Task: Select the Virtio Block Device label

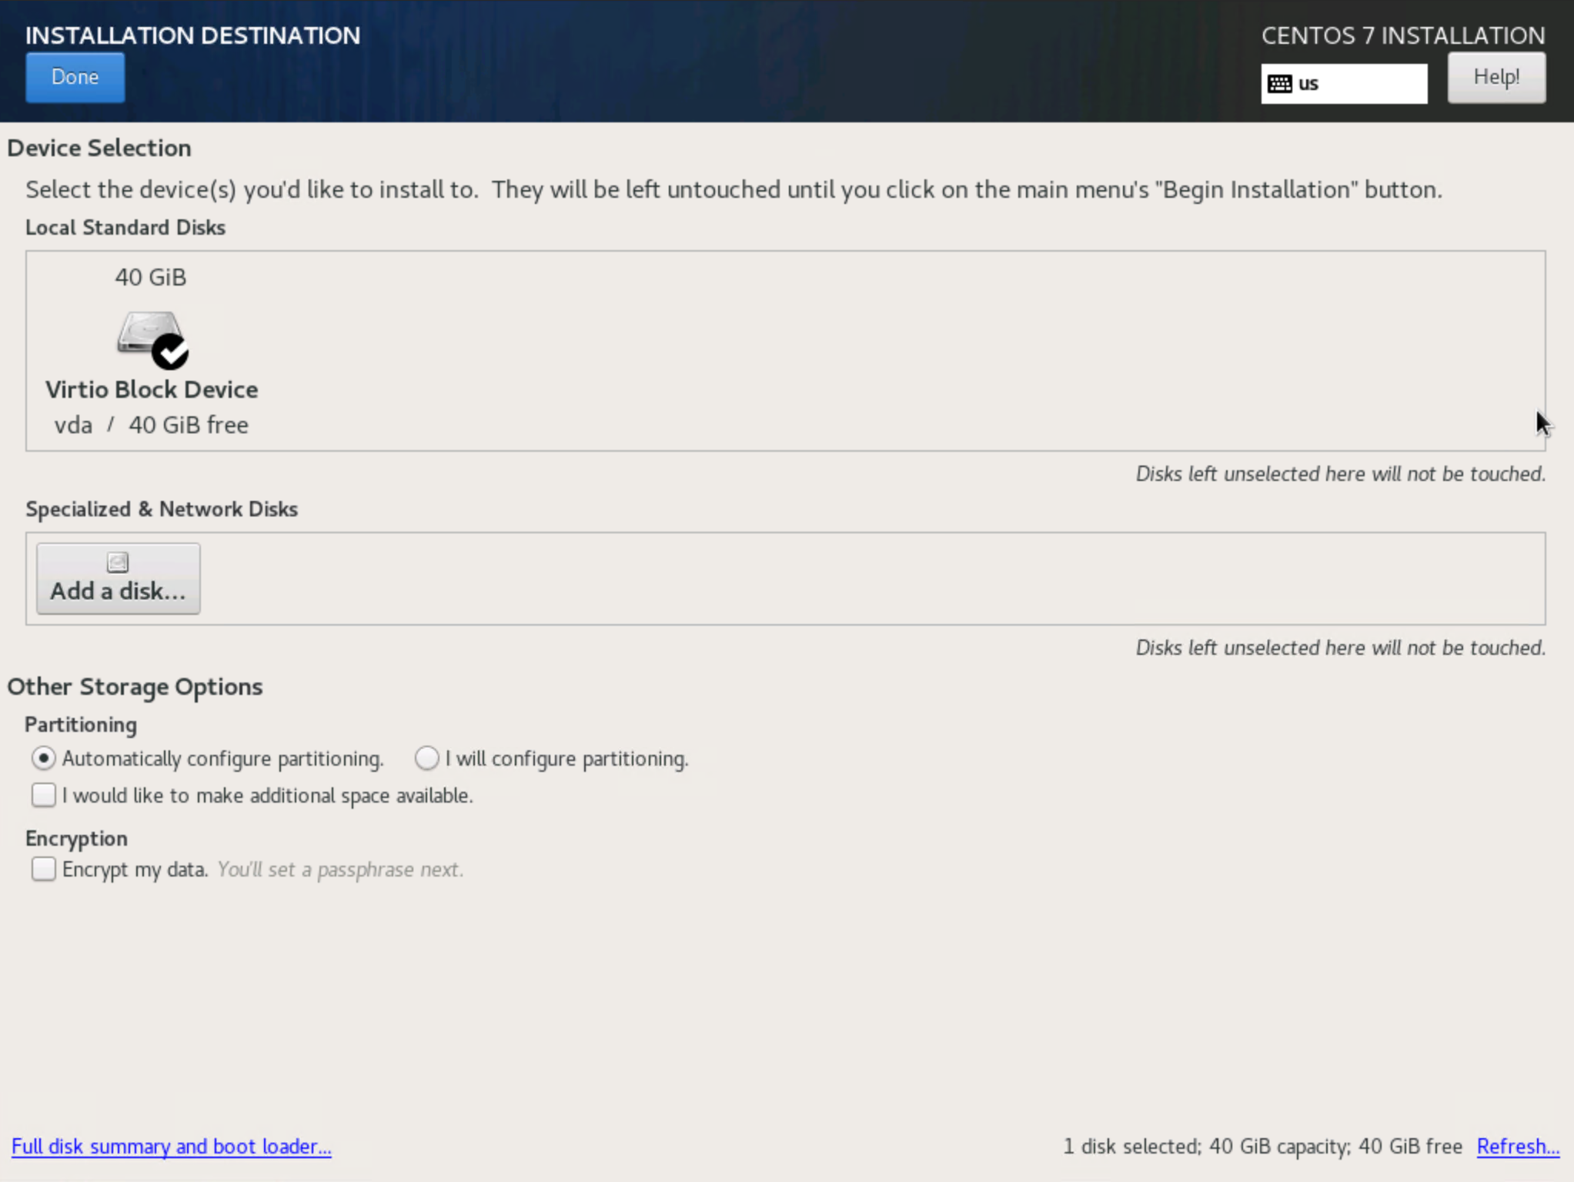Action: pyautogui.click(x=152, y=389)
